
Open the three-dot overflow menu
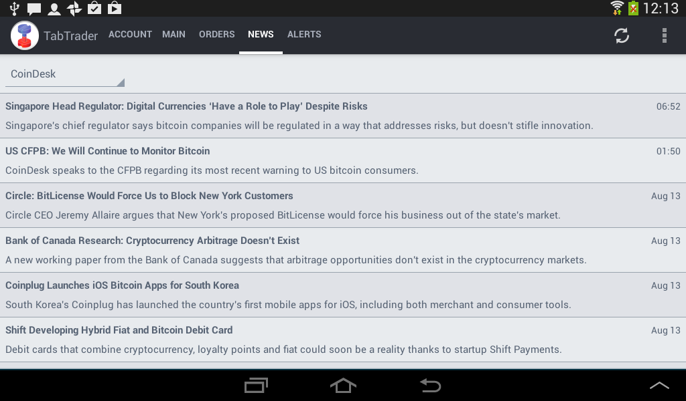664,35
